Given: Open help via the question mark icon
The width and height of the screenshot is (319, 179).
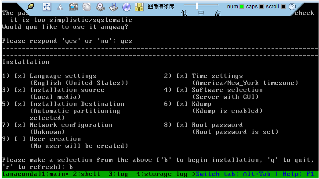Looking at the screenshot, I should click(292, 7).
